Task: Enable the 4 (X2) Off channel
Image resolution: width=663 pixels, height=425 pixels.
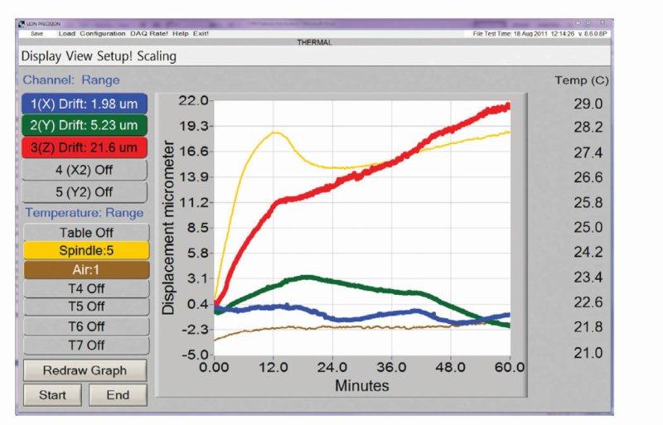Action: (x=85, y=171)
